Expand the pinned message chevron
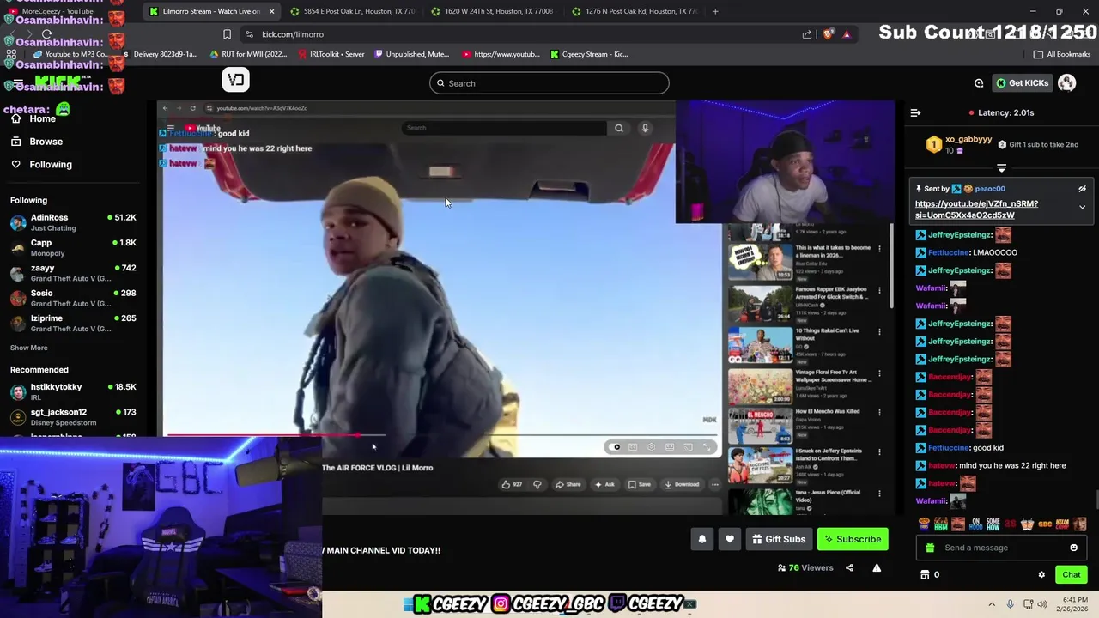This screenshot has width=1099, height=618. (x=1082, y=207)
